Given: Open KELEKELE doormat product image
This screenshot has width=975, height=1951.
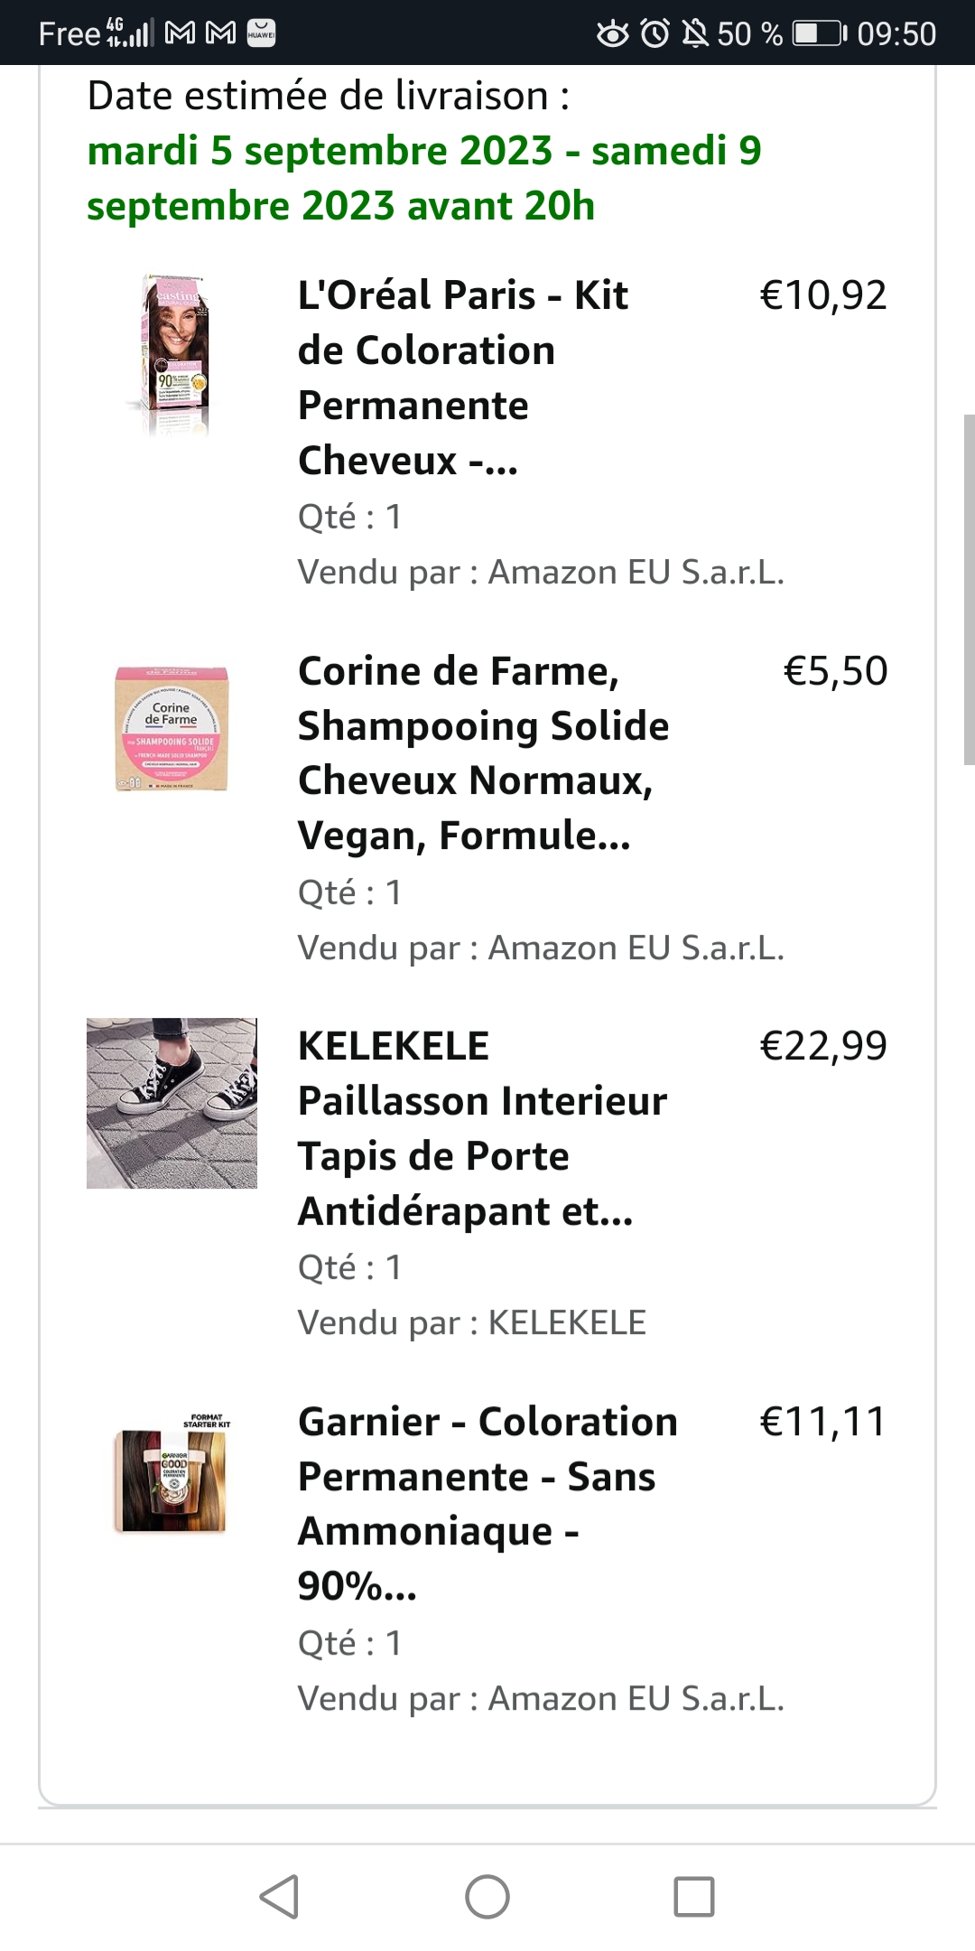Looking at the screenshot, I should [x=172, y=1103].
